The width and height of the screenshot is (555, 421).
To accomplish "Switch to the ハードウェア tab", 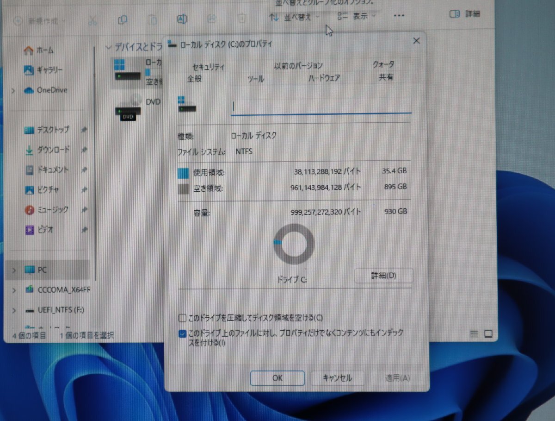I will 324,78.
